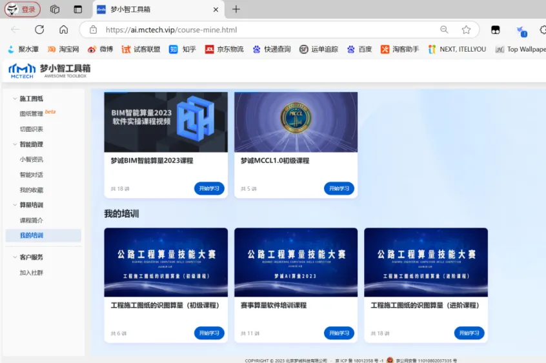Open the 百度 bookmark
This screenshot has width=546, height=363.
click(x=359, y=50)
